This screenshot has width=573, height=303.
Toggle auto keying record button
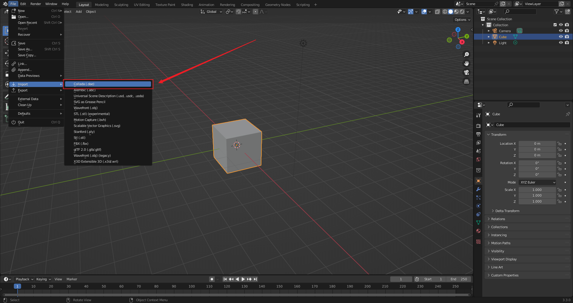coord(212,279)
